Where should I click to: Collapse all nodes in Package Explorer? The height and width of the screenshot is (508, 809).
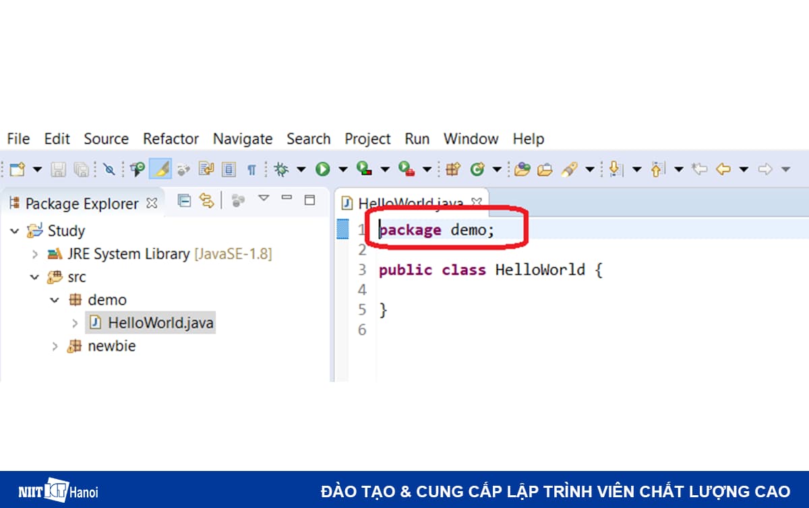click(x=184, y=200)
